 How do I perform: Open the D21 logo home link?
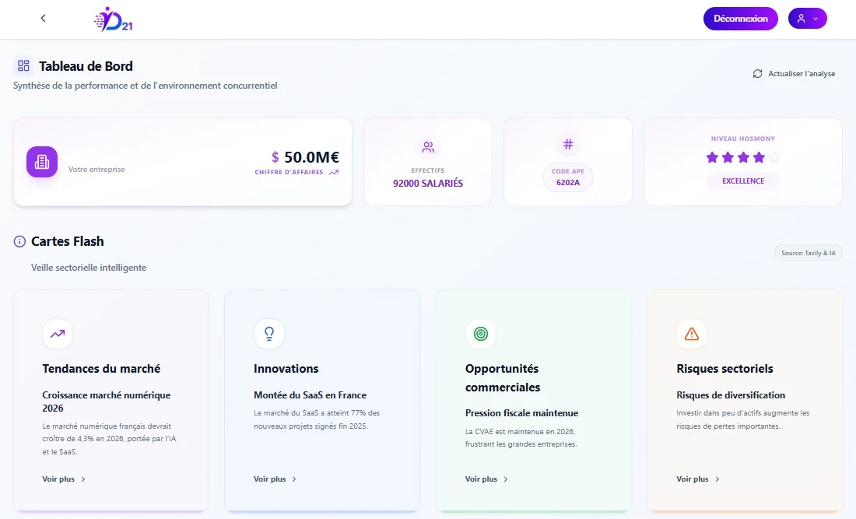pos(114,19)
